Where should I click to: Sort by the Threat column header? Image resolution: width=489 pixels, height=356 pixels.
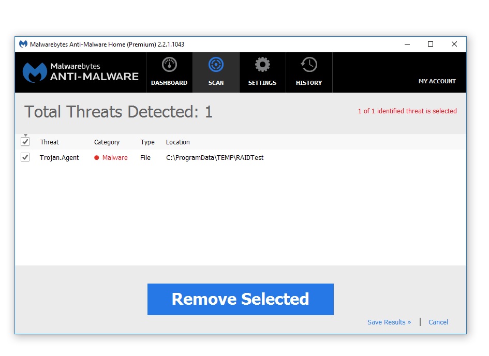coord(50,142)
